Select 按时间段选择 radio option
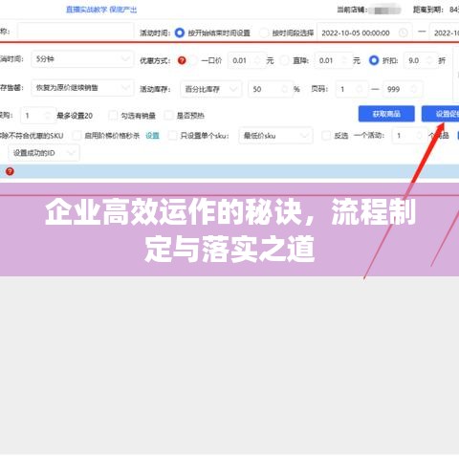 tap(264, 33)
